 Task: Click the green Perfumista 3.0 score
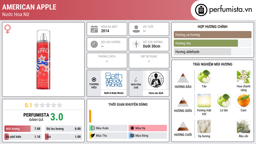coord(57,117)
